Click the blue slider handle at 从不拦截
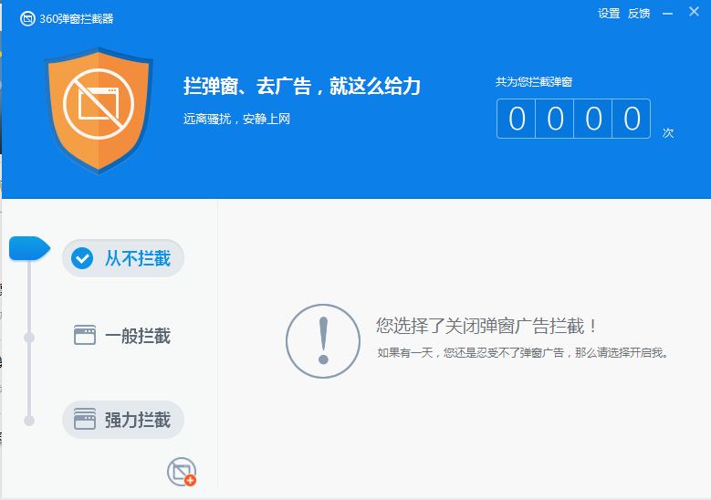Viewport: 711px width, 500px height. [x=29, y=248]
